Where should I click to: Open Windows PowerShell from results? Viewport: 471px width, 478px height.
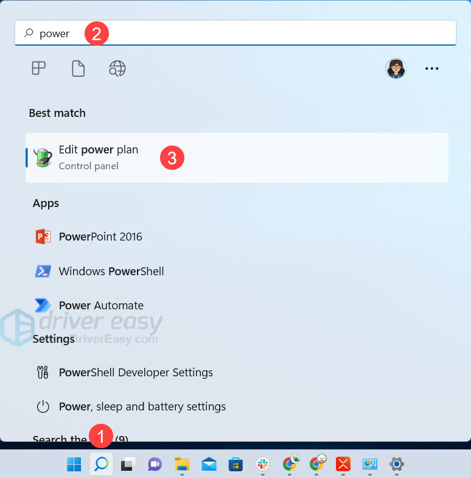coord(111,271)
